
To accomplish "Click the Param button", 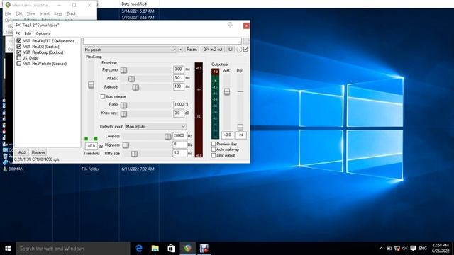I will coord(192,50).
